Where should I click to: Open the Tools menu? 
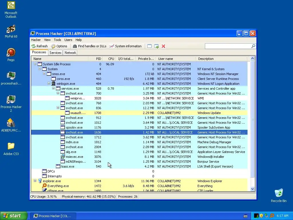[x=58, y=40]
